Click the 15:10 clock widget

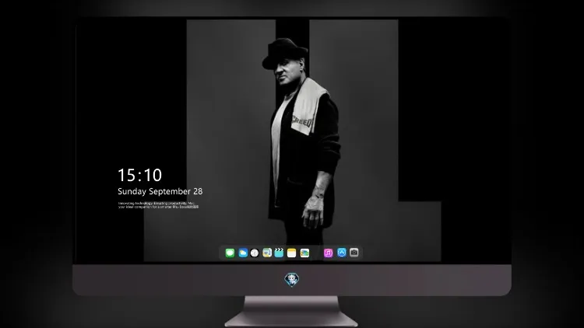(x=140, y=175)
